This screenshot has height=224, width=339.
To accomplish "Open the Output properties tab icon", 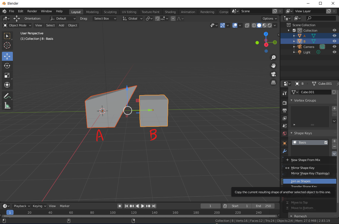I will click(x=285, y=111).
